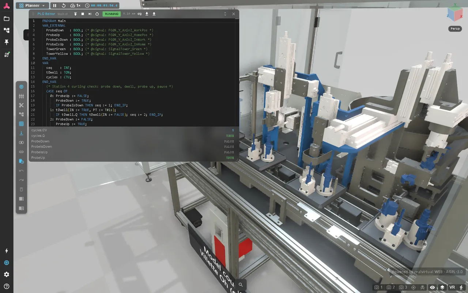Reset the simulation with restart icon

[x=64, y=5]
